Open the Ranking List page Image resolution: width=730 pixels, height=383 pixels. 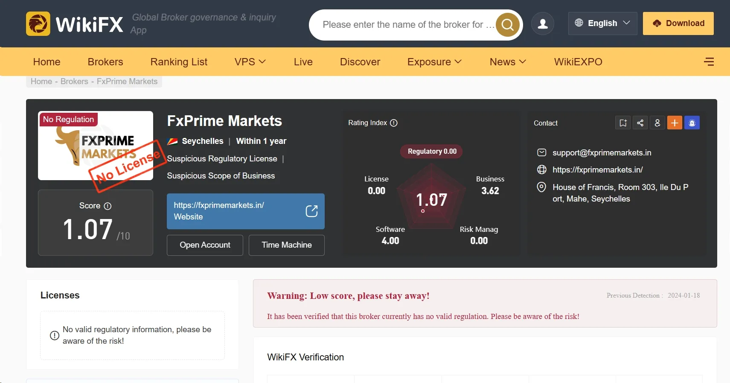click(179, 62)
